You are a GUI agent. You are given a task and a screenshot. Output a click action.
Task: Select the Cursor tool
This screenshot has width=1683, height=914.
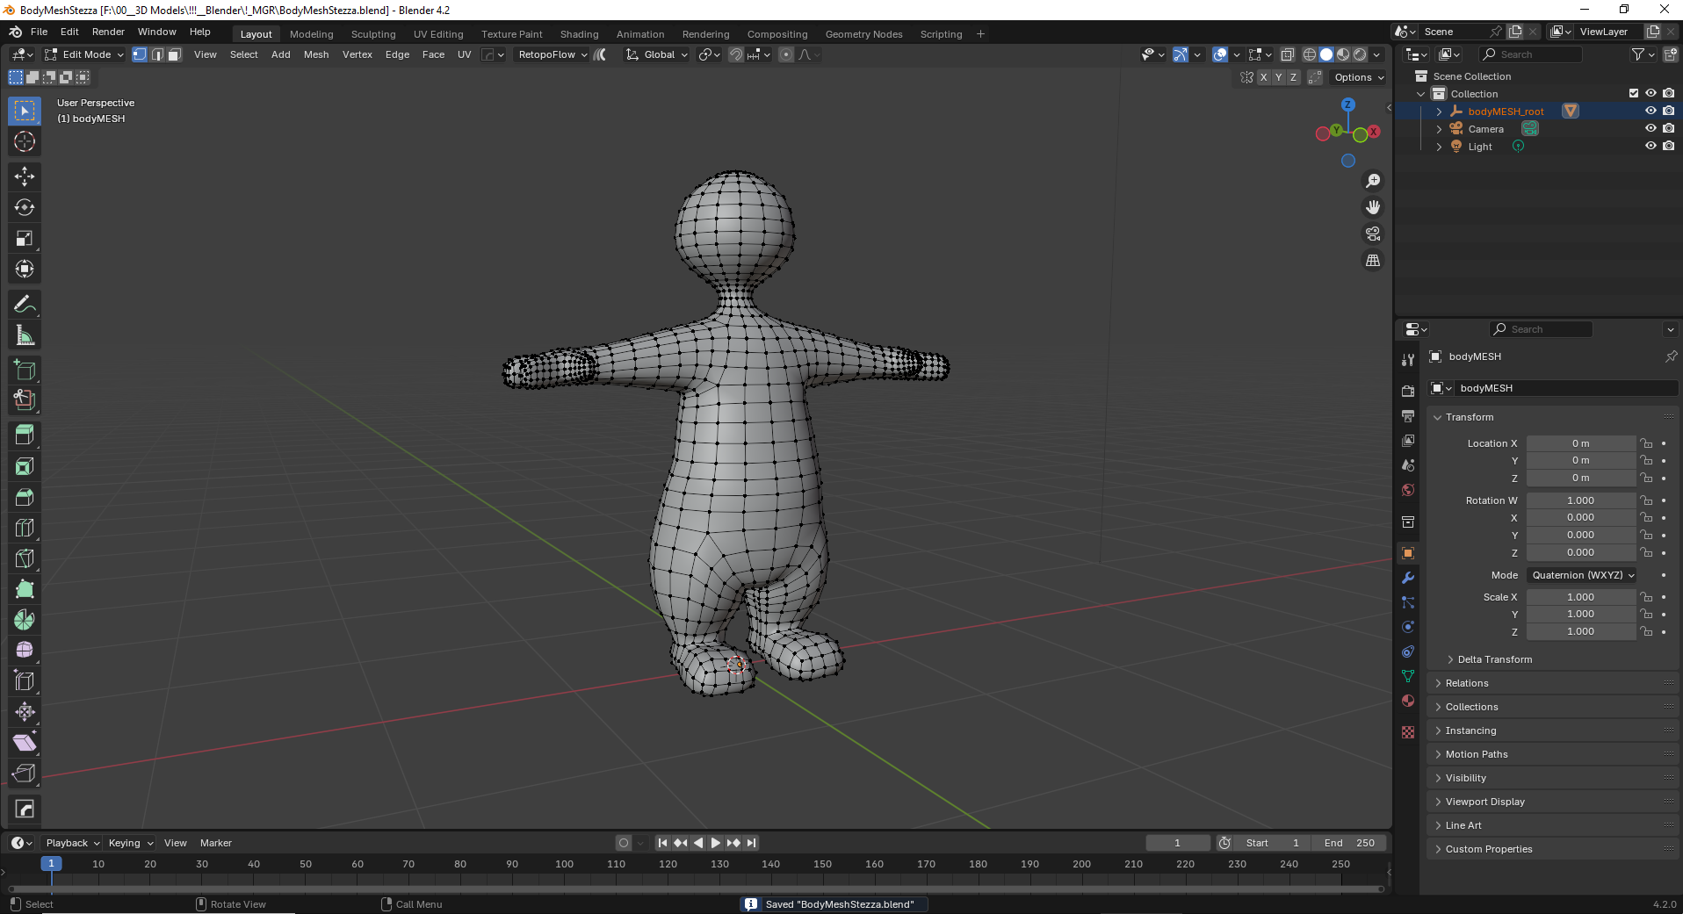pyautogui.click(x=25, y=141)
